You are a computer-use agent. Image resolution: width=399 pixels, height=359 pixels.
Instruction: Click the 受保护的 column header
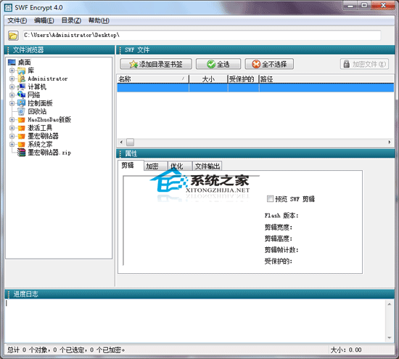click(243, 79)
